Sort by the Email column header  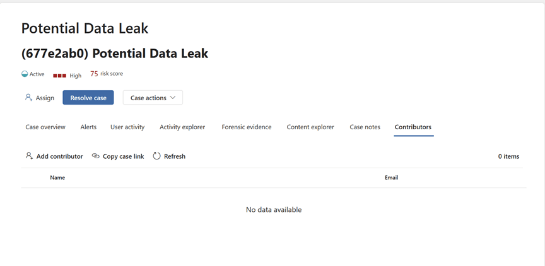tap(391, 178)
